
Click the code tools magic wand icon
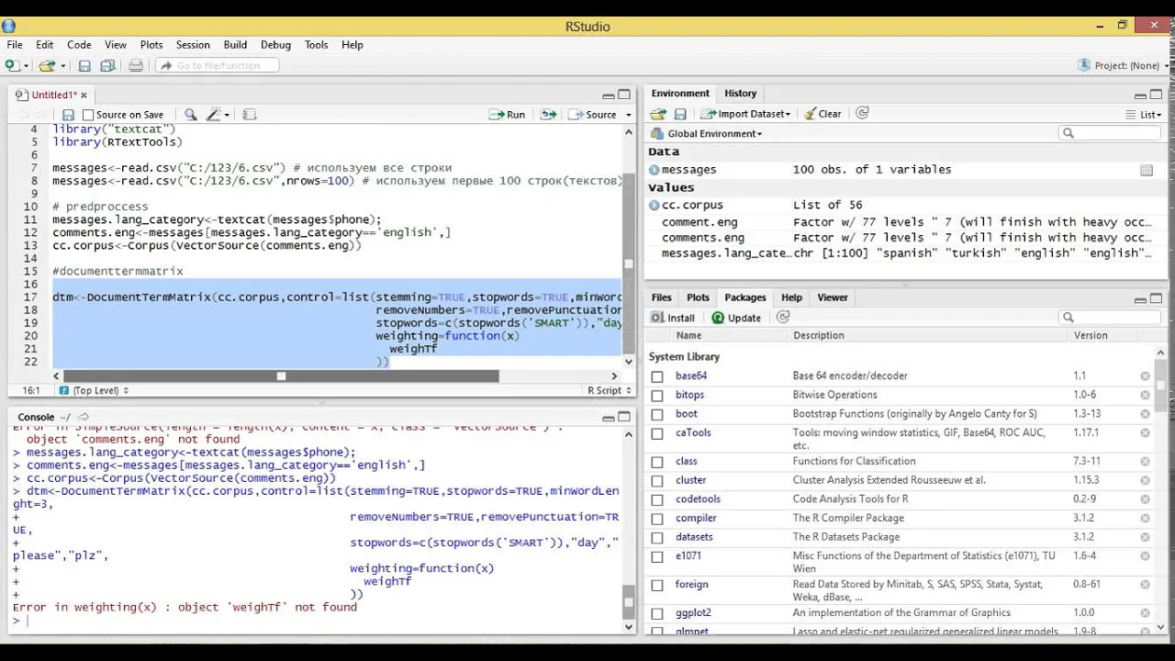coord(215,115)
